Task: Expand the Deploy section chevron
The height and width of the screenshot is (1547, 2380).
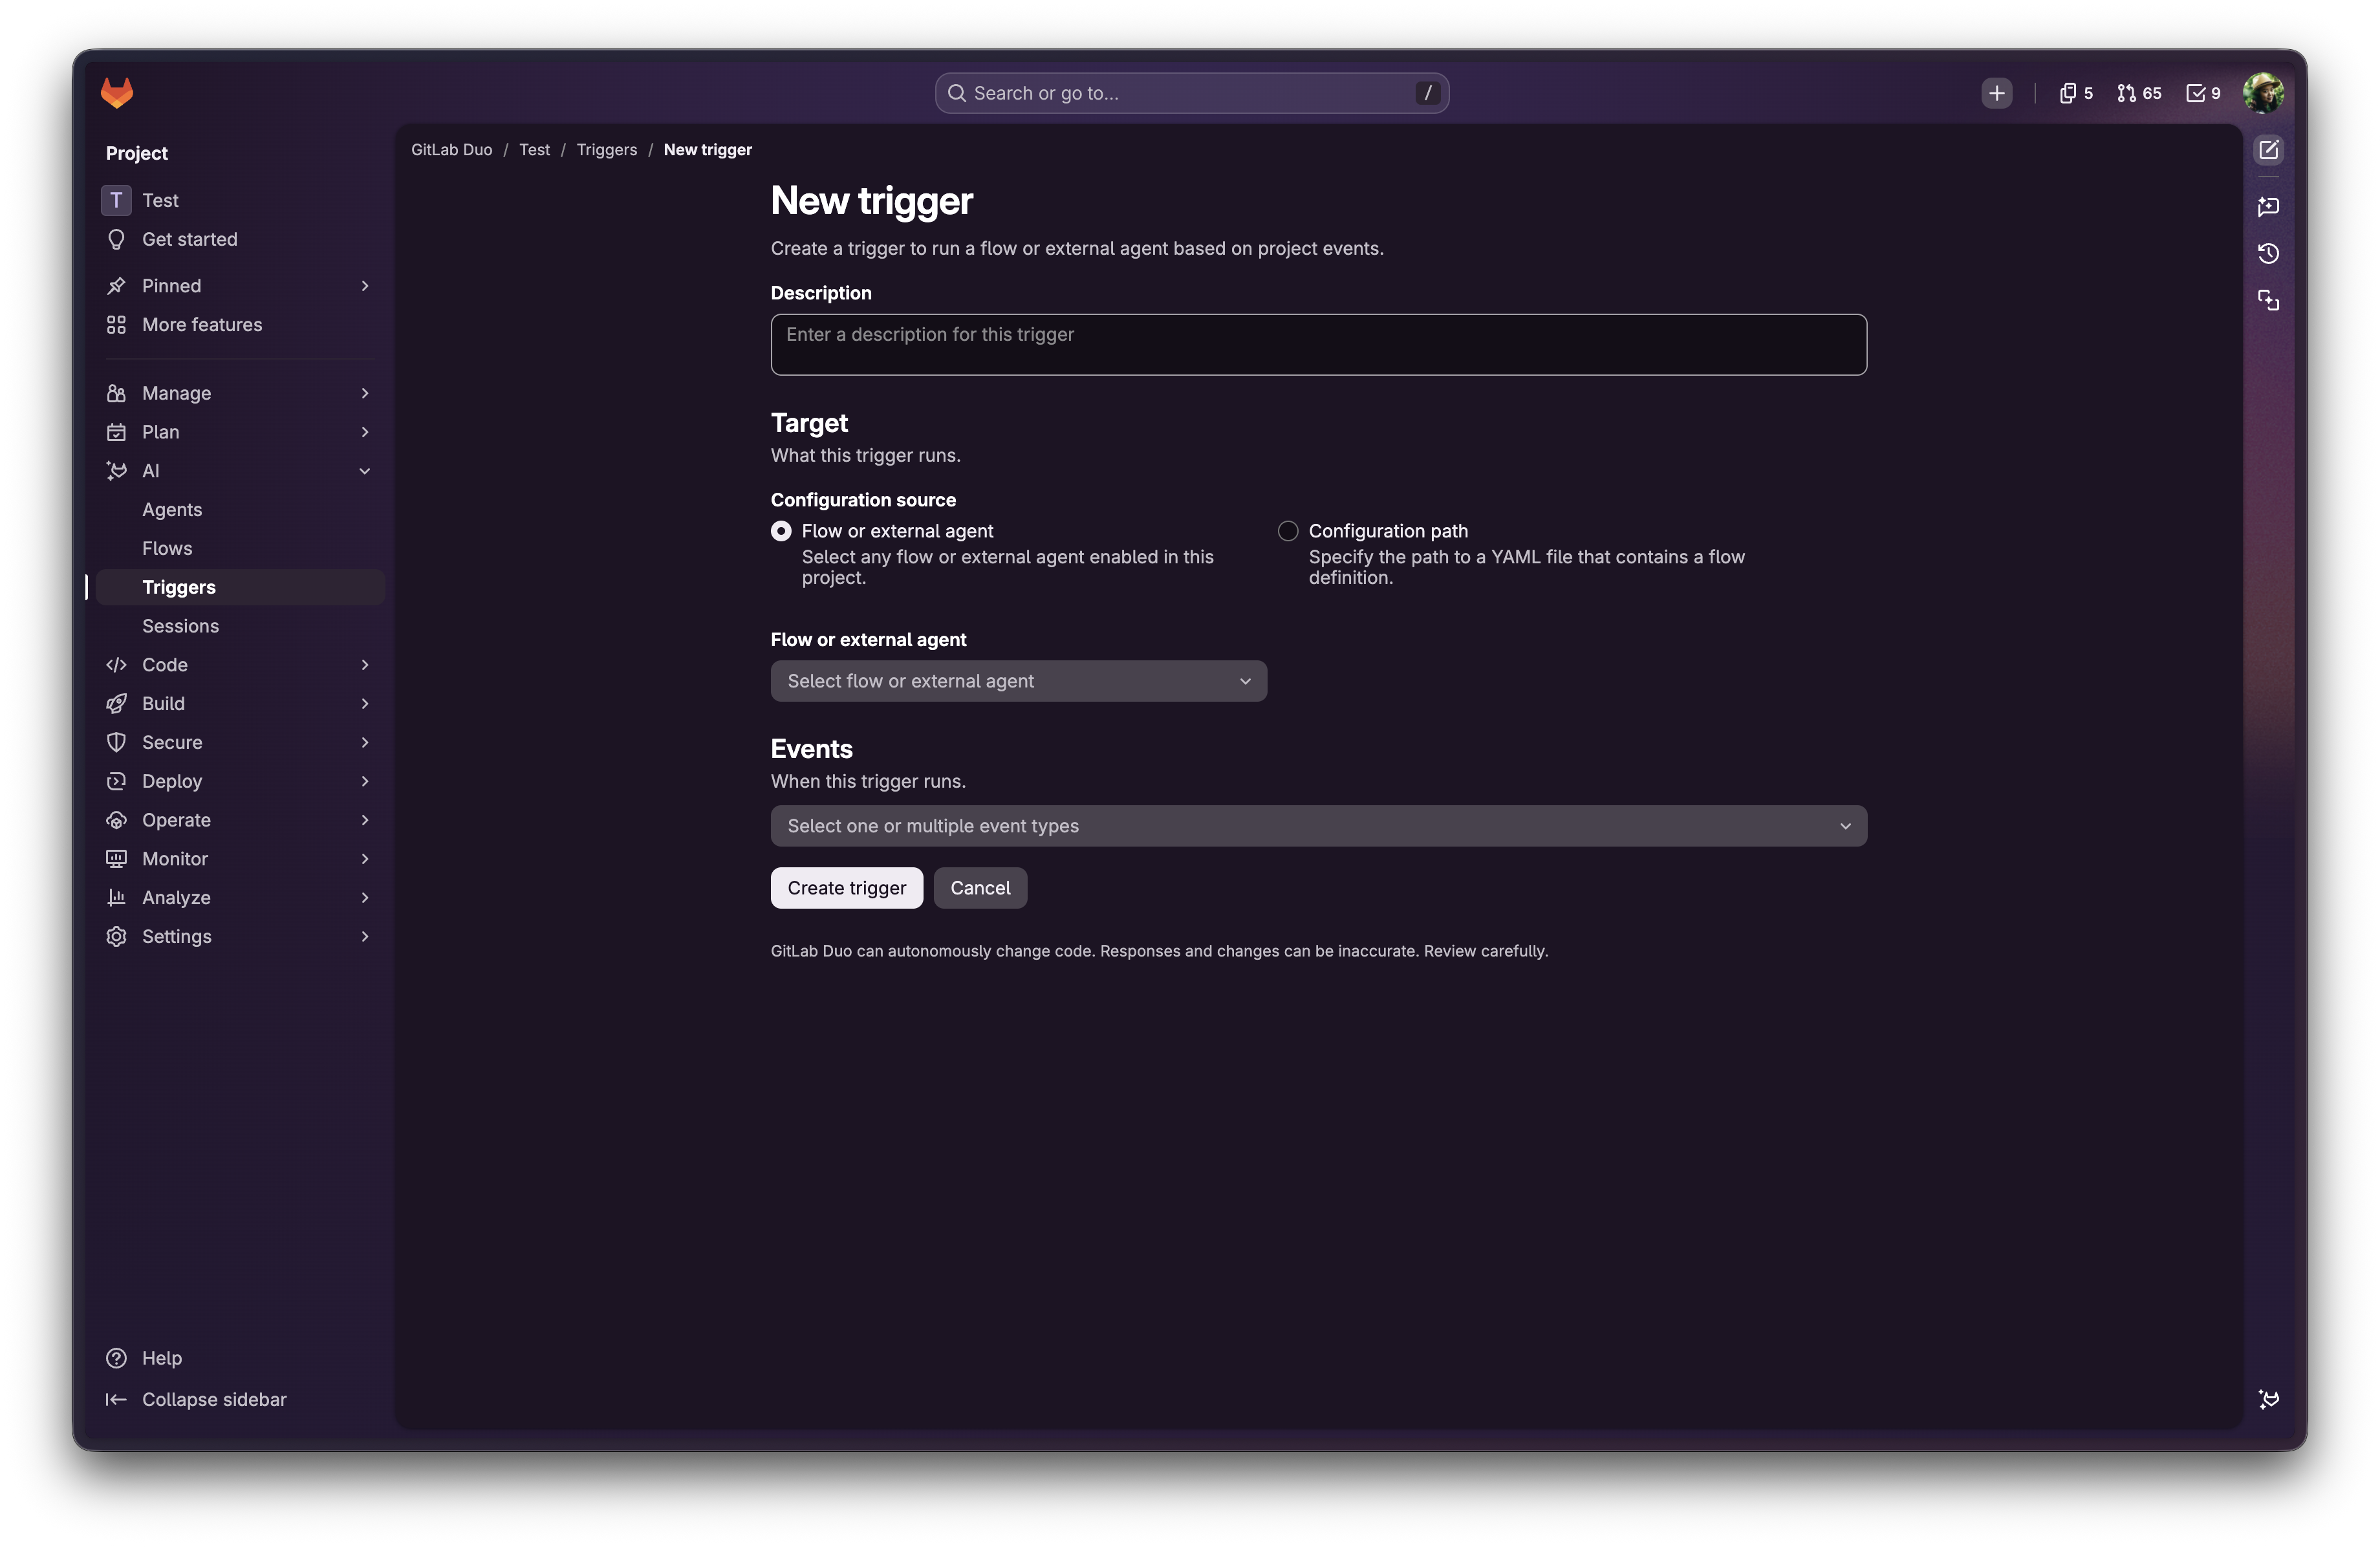Action: (365, 781)
